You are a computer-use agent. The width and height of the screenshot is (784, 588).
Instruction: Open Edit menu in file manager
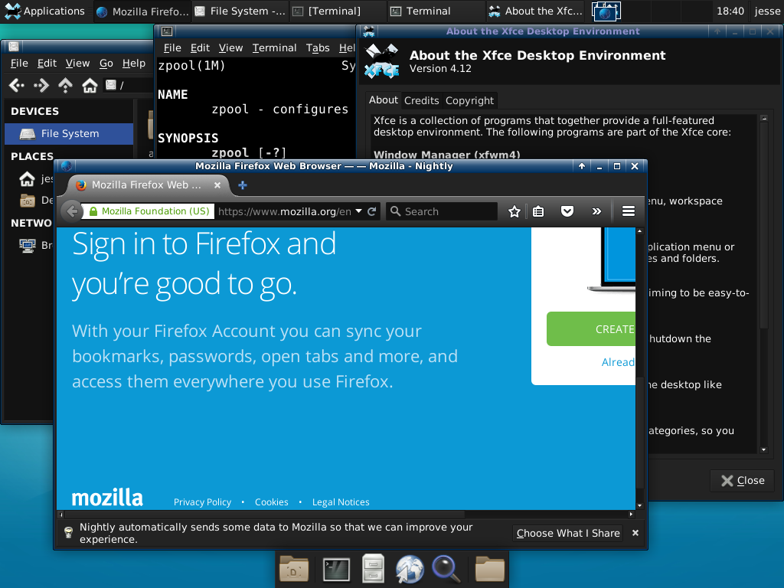47,63
